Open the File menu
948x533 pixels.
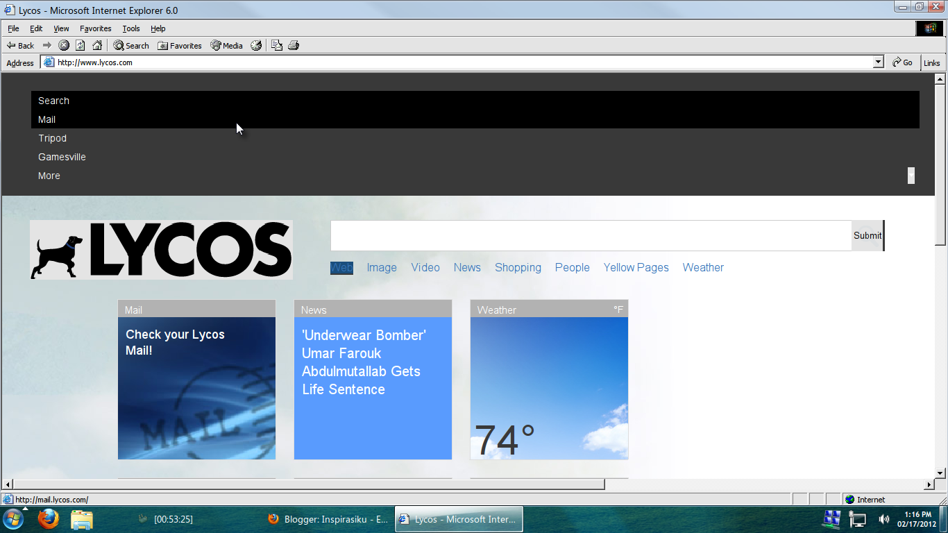click(x=13, y=28)
